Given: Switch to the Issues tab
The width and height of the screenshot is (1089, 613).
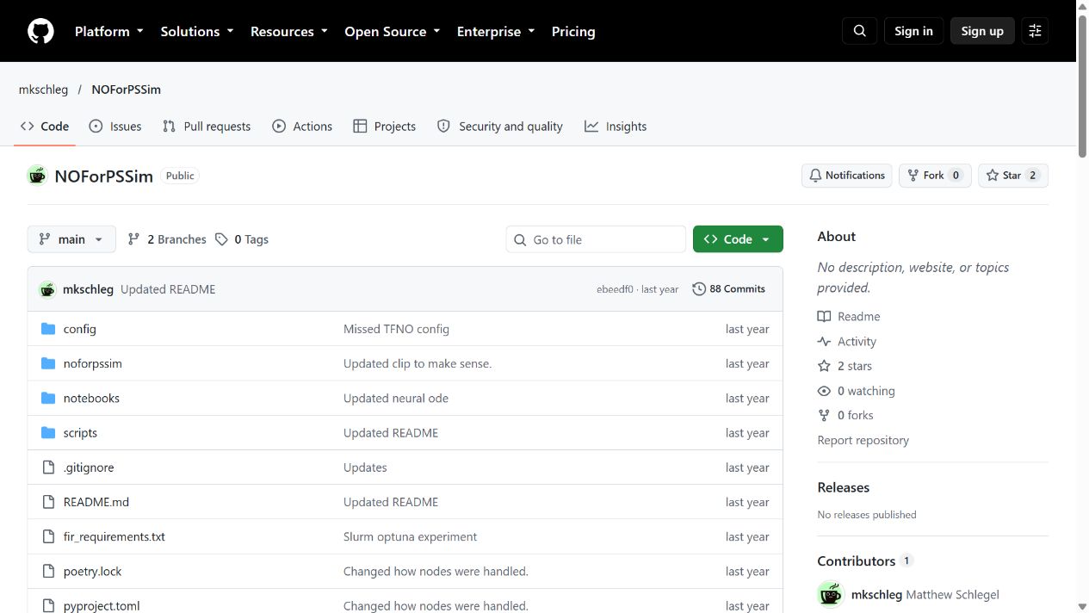Looking at the screenshot, I should pyautogui.click(x=115, y=126).
